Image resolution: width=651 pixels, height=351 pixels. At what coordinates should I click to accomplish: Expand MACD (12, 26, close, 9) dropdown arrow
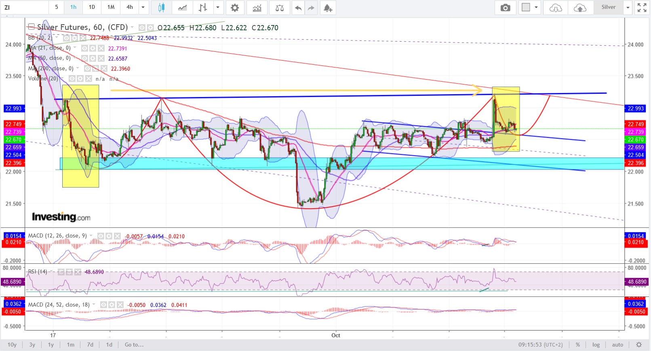(x=91, y=235)
